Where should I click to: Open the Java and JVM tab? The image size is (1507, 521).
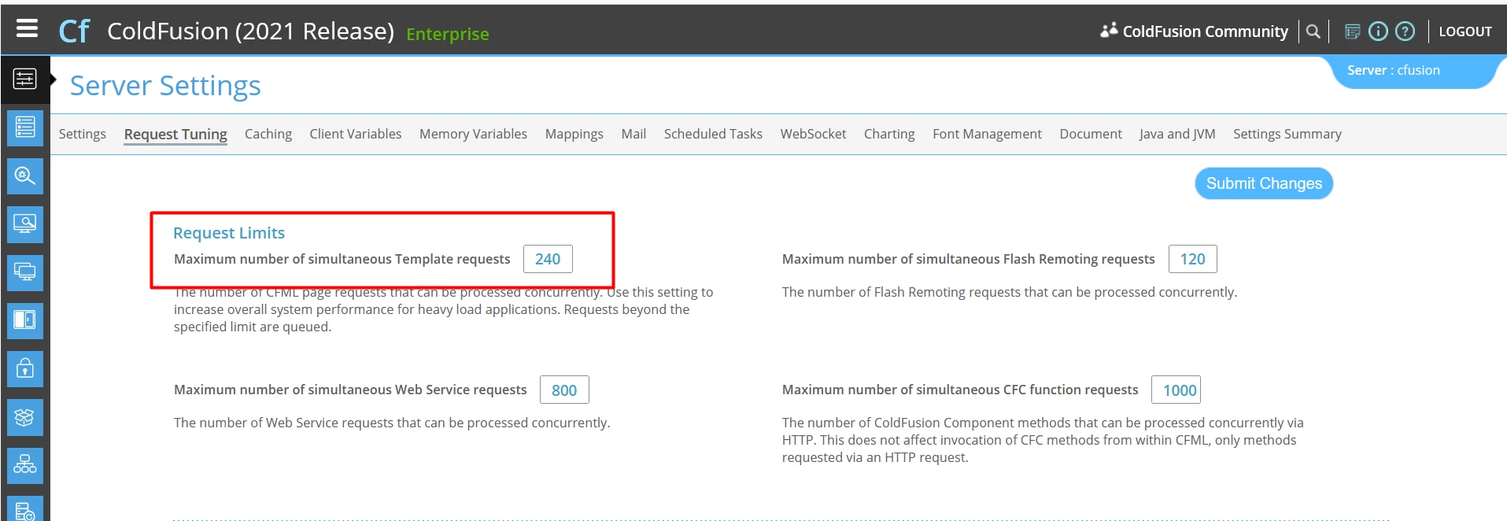pos(1177,134)
